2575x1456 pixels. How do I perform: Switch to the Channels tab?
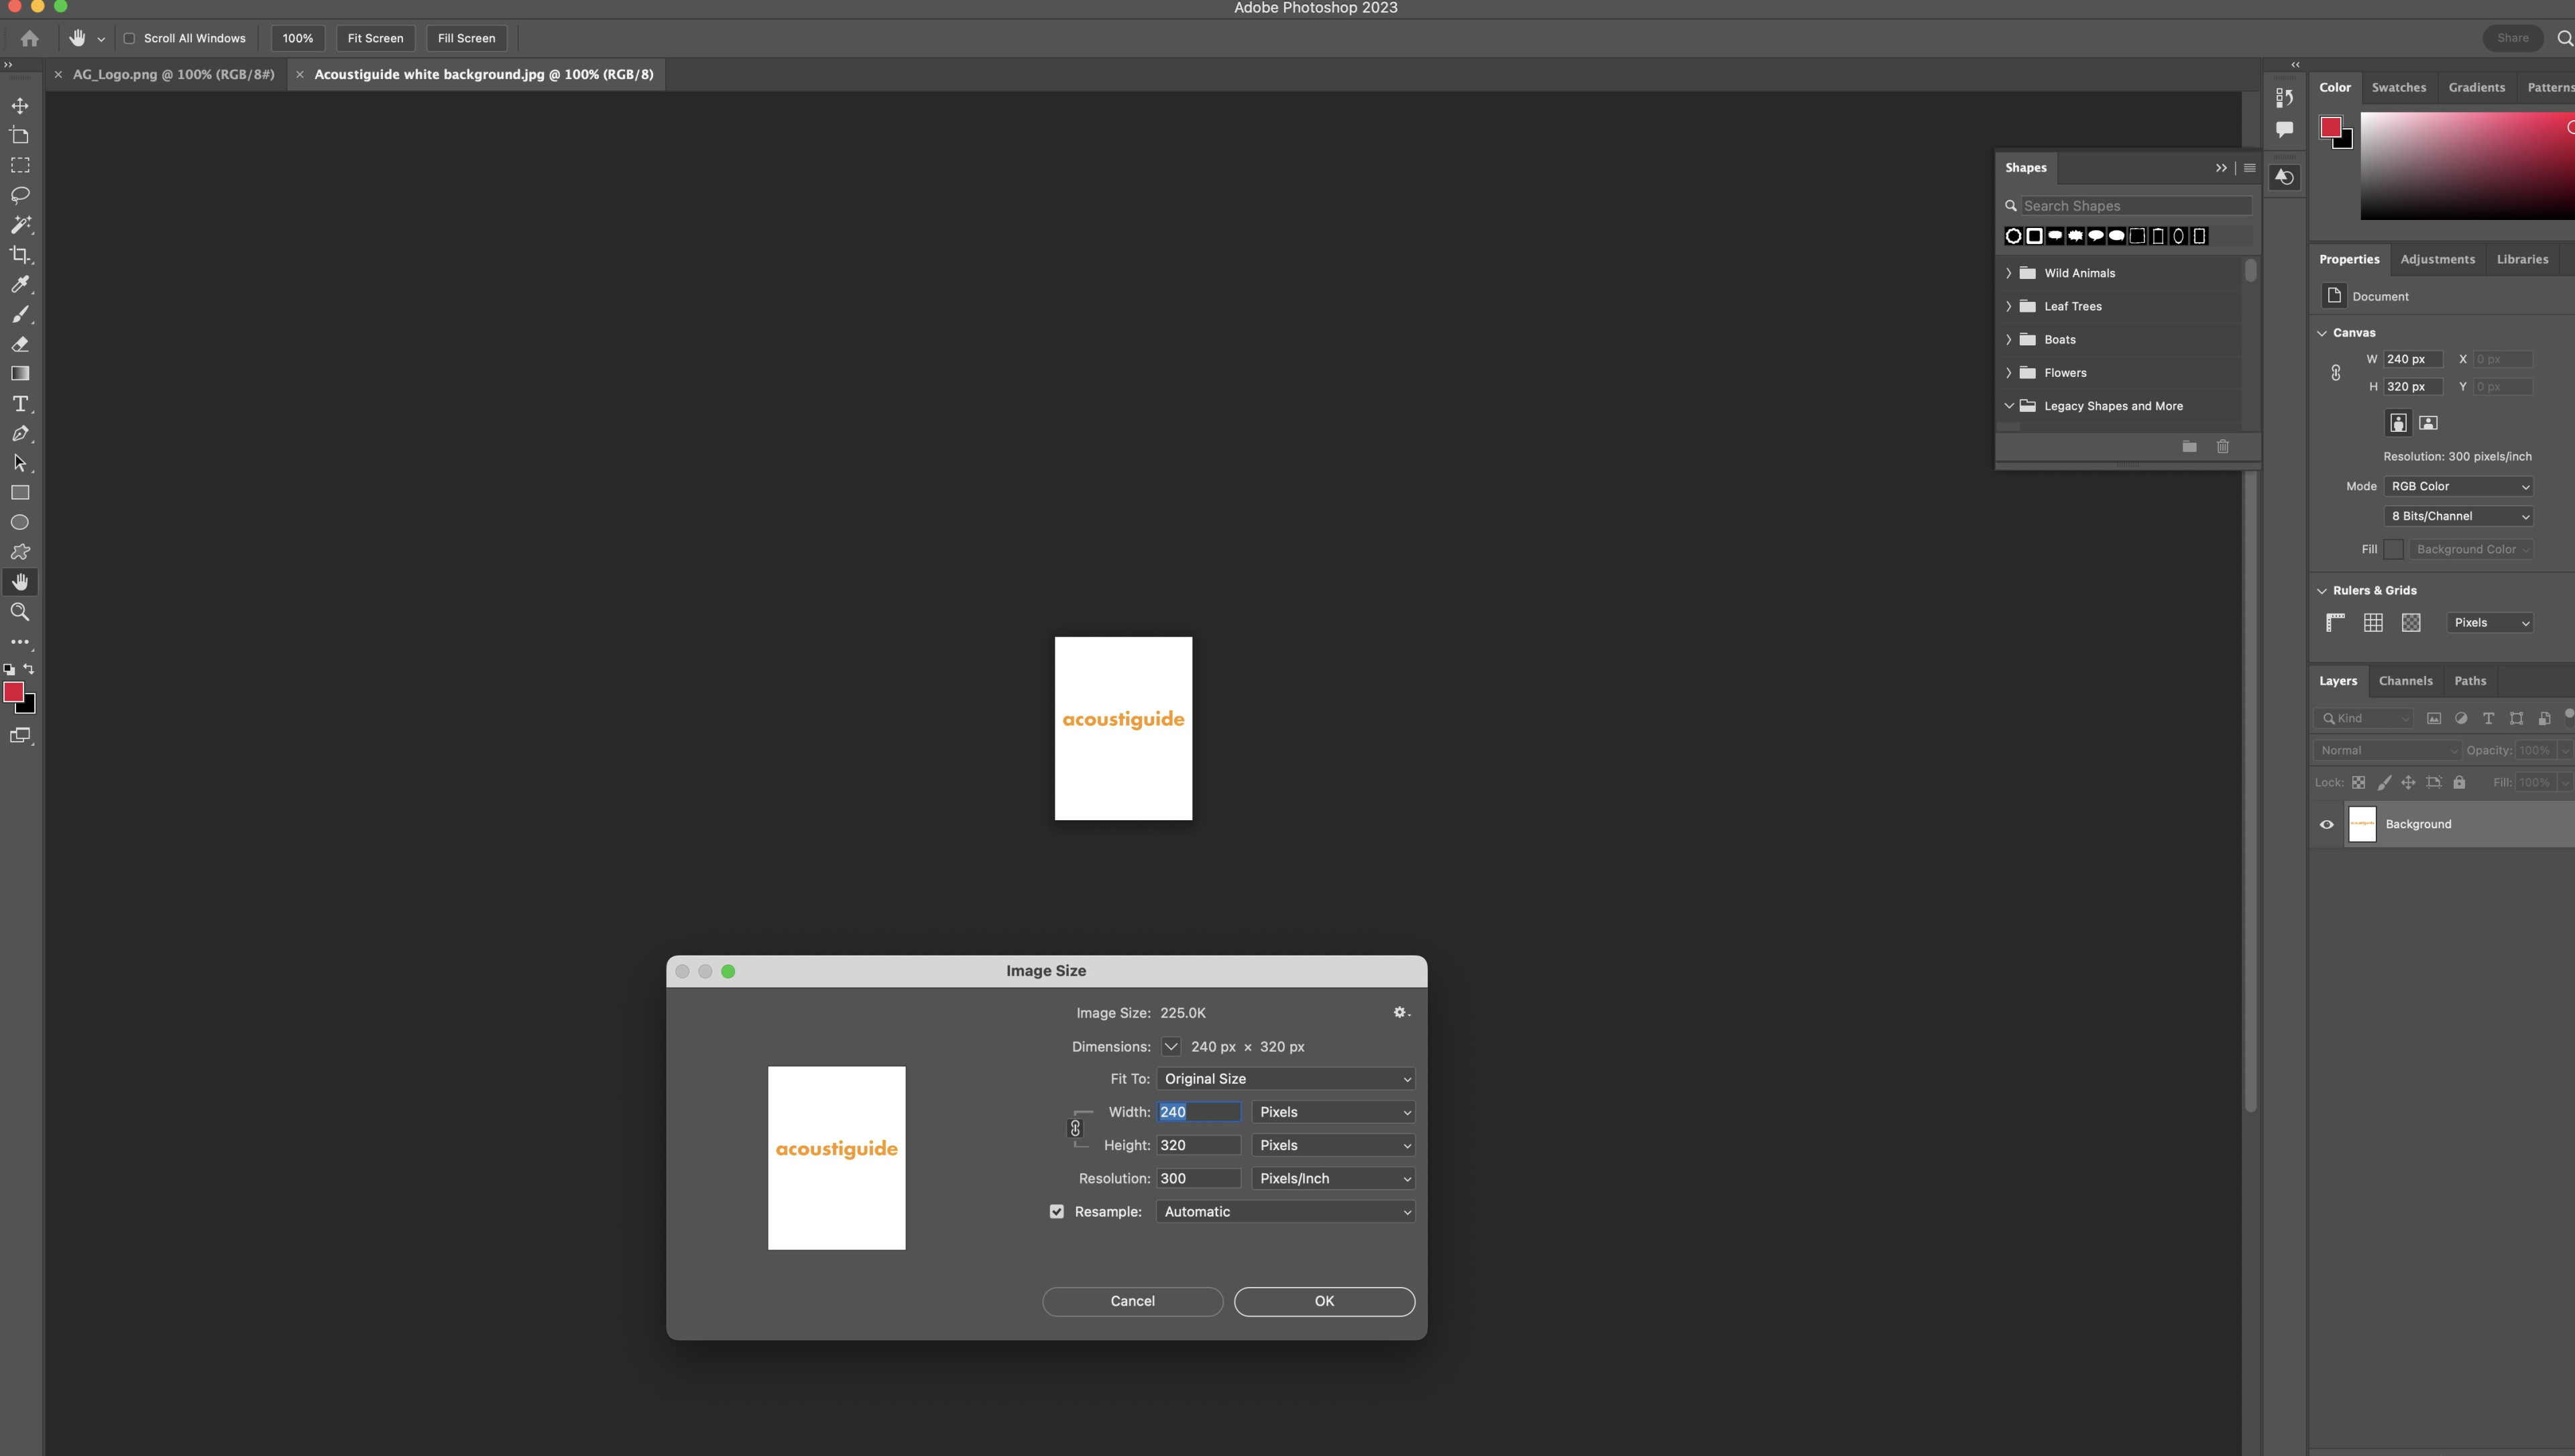pos(2405,681)
